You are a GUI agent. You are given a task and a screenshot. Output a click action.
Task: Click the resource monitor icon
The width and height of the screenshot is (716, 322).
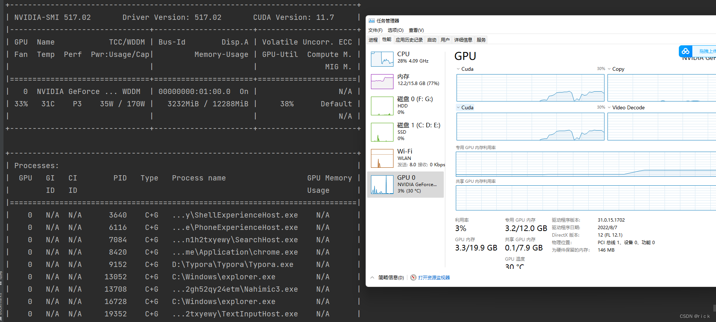[x=413, y=277]
